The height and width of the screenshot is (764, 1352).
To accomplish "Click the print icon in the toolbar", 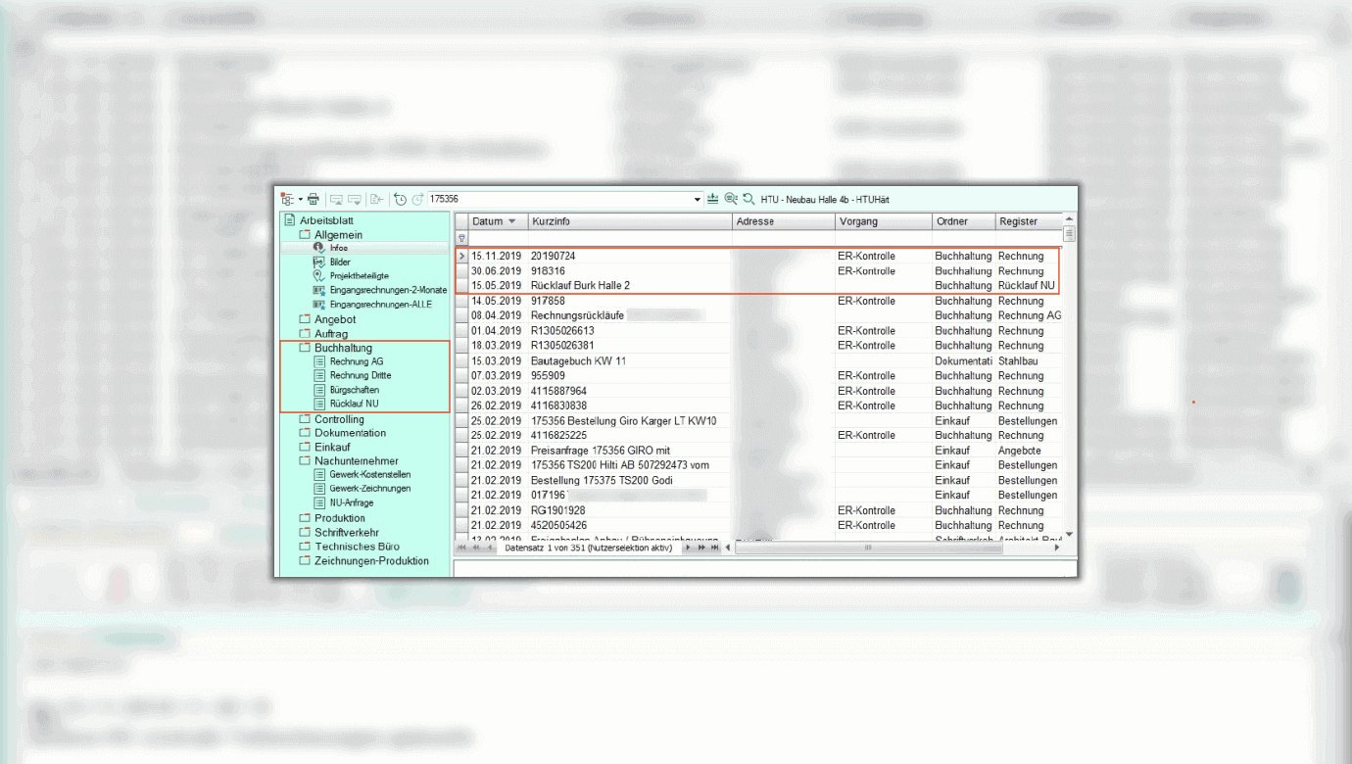I will coord(314,199).
